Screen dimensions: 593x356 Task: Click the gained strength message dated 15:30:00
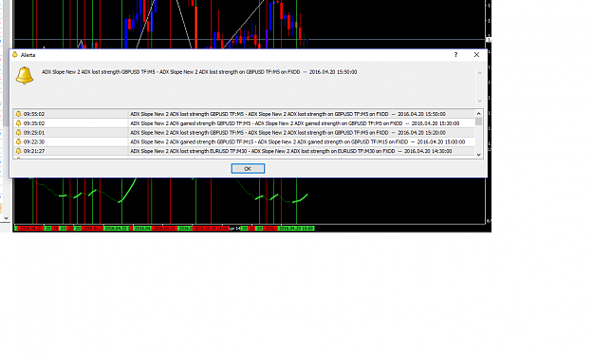click(x=295, y=123)
